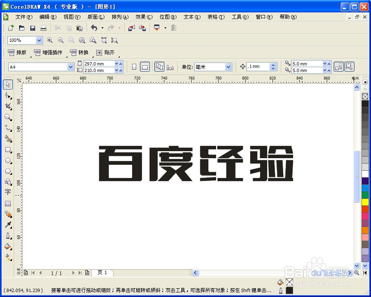Image resolution: width=371 pixels, height=297 pixels.
Task: Select the Table tool
Action: [x=8, y=203]
